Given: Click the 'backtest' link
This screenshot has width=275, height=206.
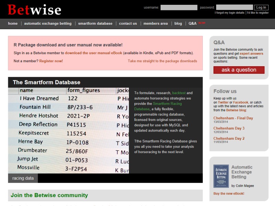Looking at the screenshot, I should [179, 93].
